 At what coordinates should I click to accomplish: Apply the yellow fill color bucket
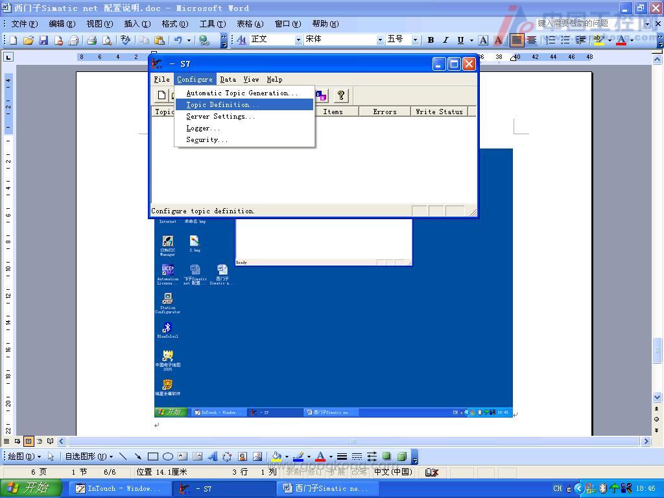(x=276, y=456)
